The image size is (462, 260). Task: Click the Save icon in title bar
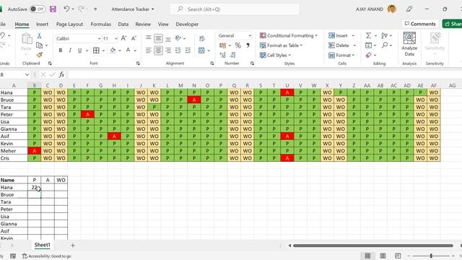53,9
